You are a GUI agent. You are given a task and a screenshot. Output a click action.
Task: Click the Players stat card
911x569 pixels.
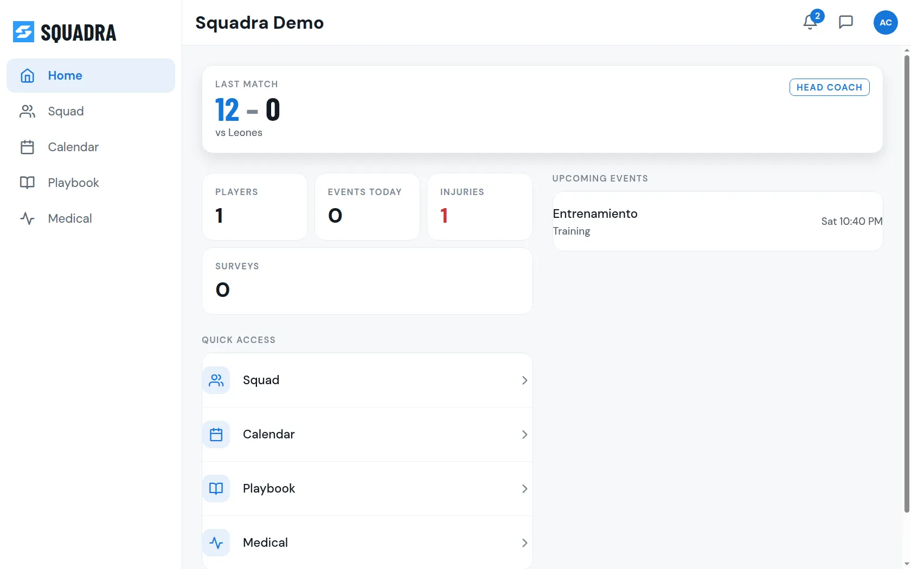coord(255,206)
